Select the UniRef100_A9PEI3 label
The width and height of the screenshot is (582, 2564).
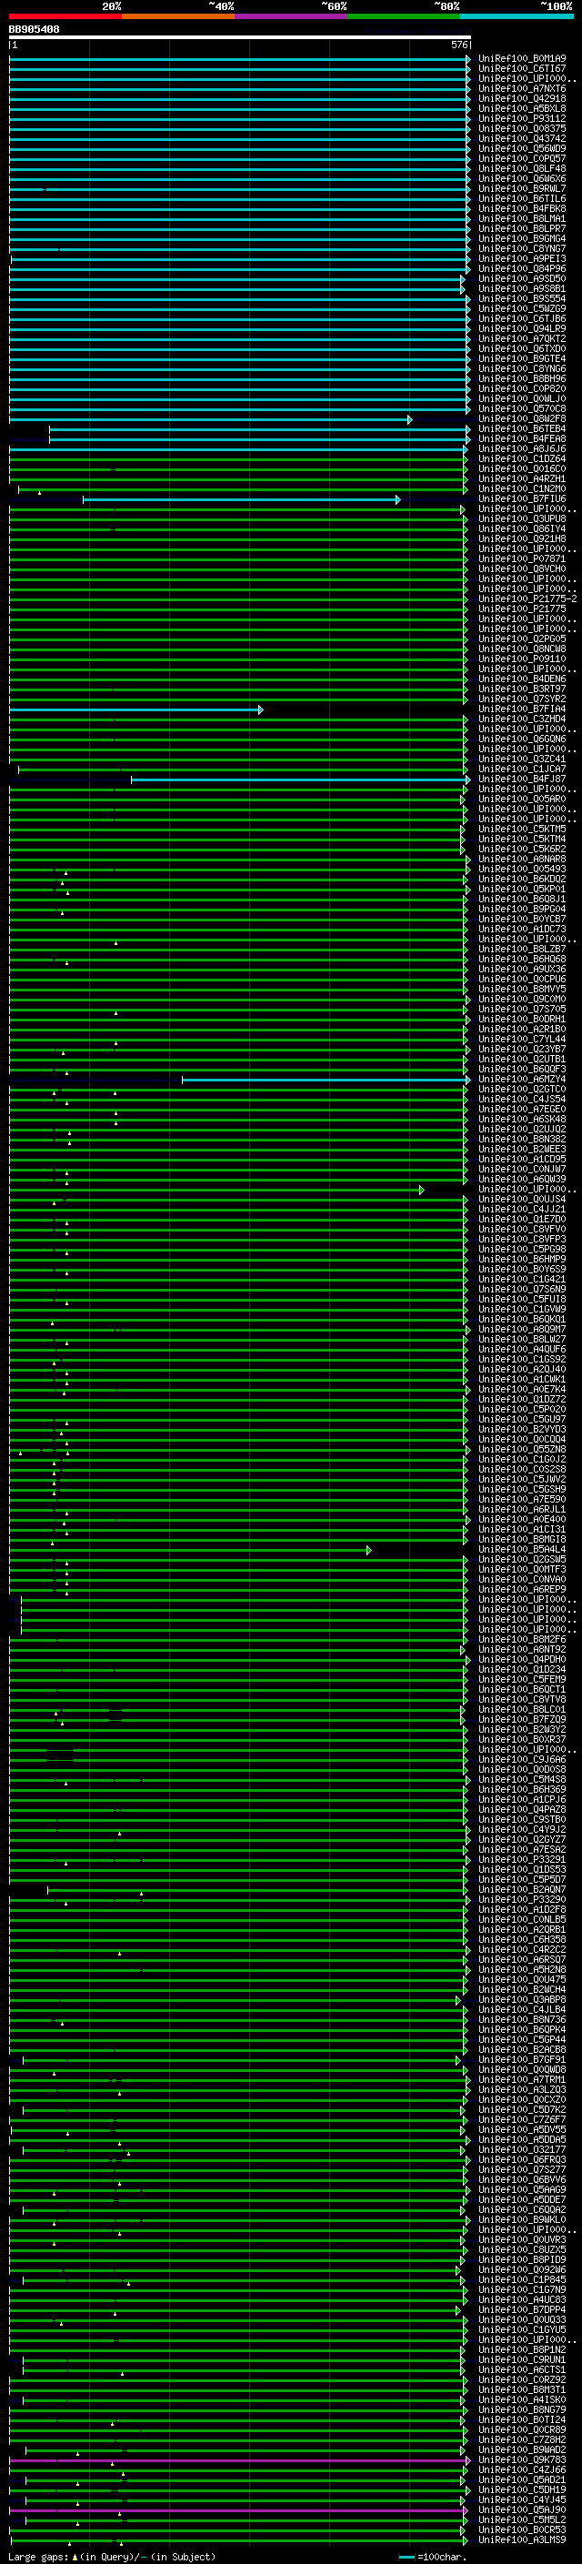tap(521, 259)
